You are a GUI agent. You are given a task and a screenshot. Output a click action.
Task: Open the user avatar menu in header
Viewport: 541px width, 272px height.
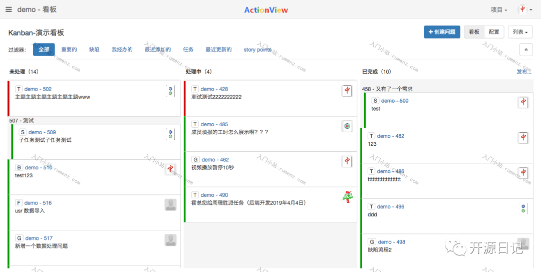click(525, 10)
